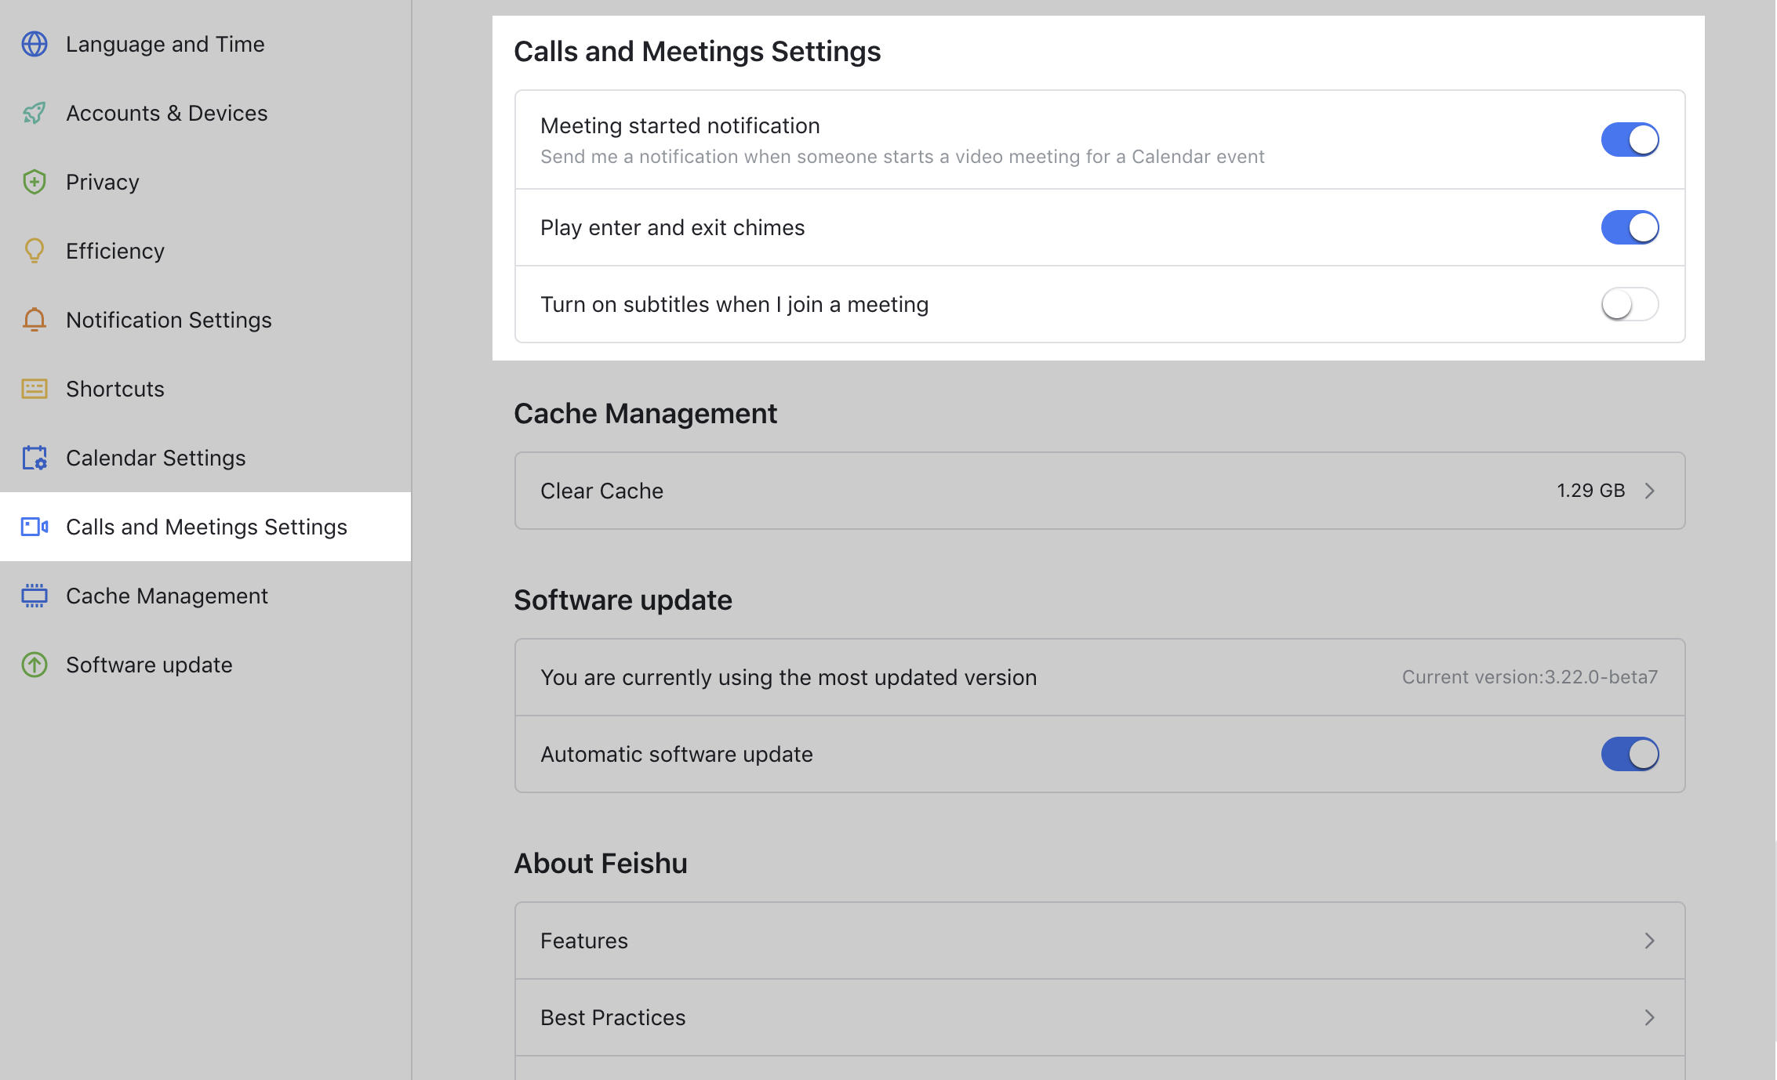Click the Efficiency lightbulb icon
Screen dimensions: 1777x1080
(35, 251)
